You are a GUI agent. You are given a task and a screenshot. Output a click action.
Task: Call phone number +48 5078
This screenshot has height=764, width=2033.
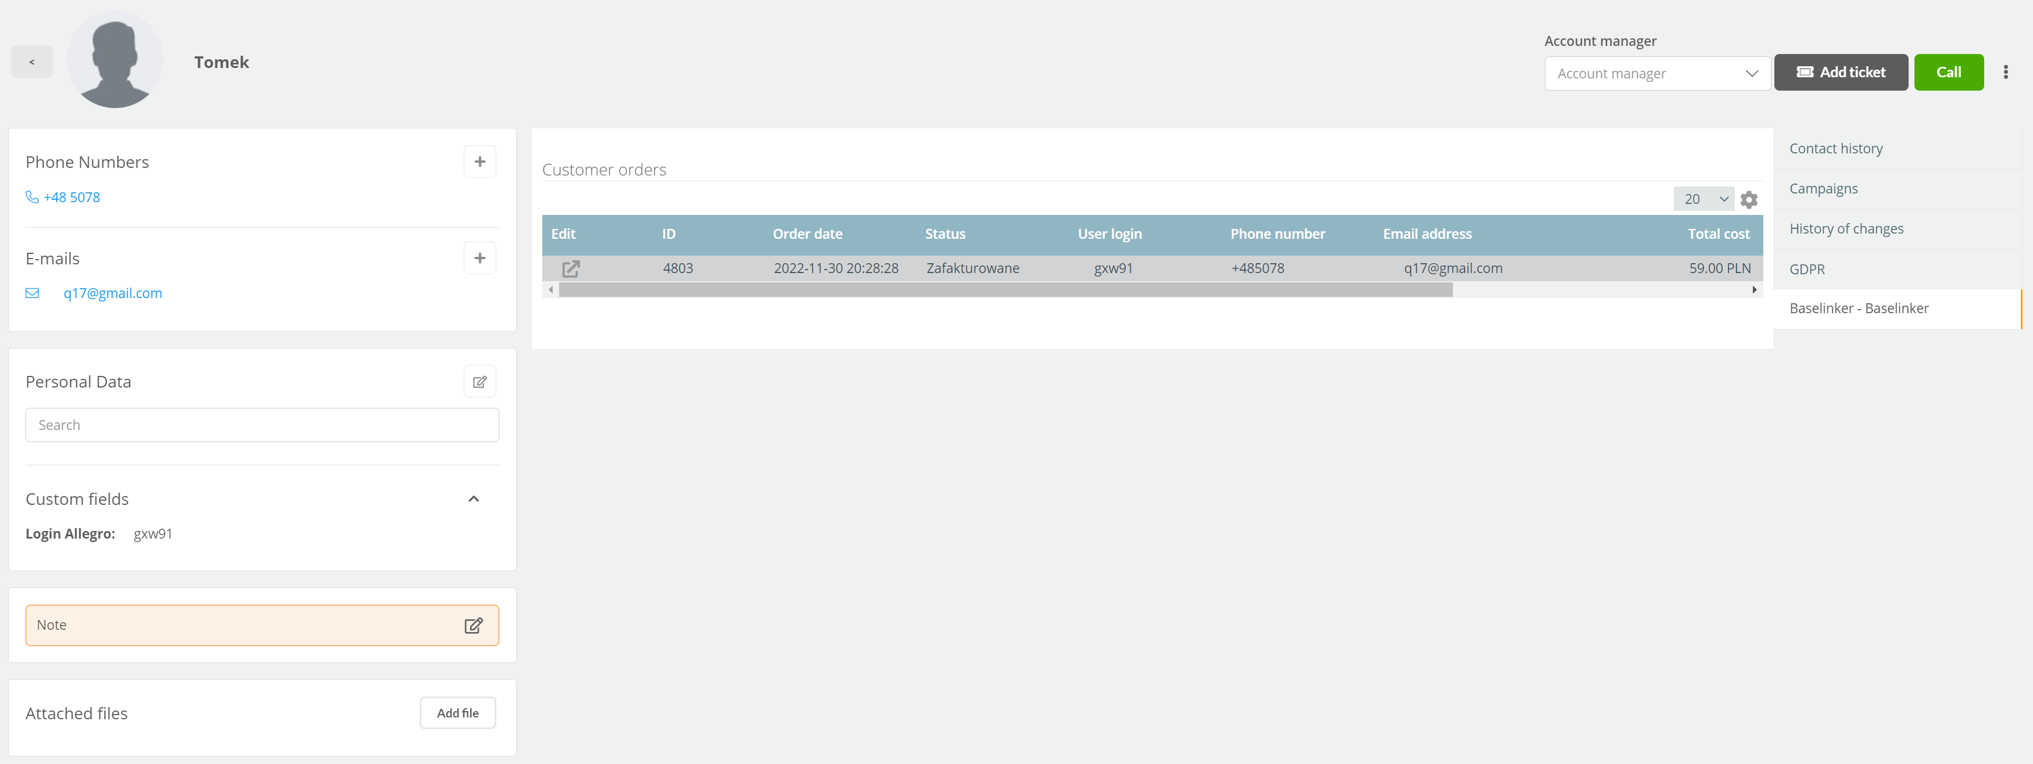point(72,198)
